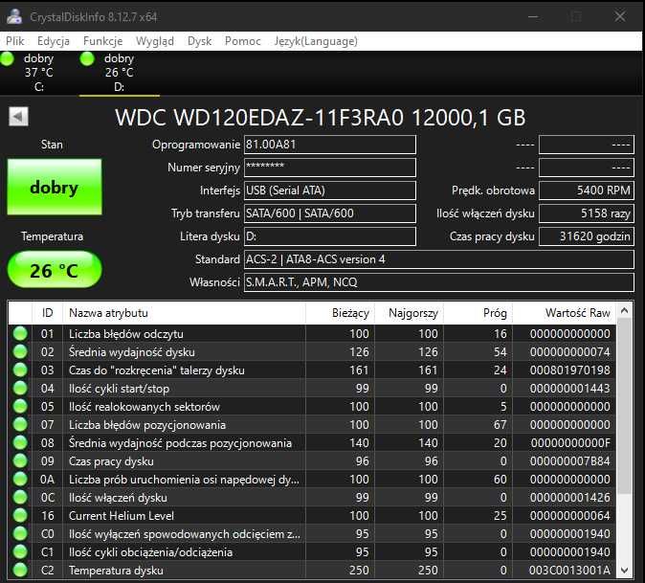Click status dot of Current Helium Level row
This screenshot has width=645, height=583.
point(20,516)
